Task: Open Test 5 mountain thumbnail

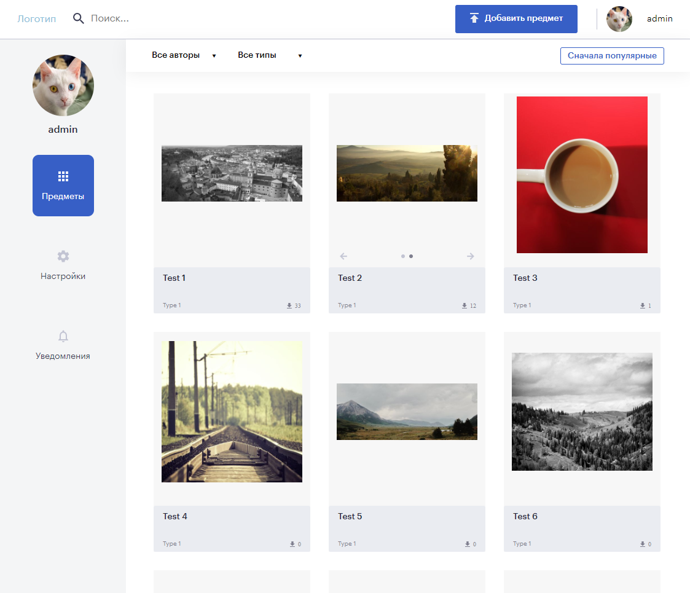Action: [x=407, y=412]
